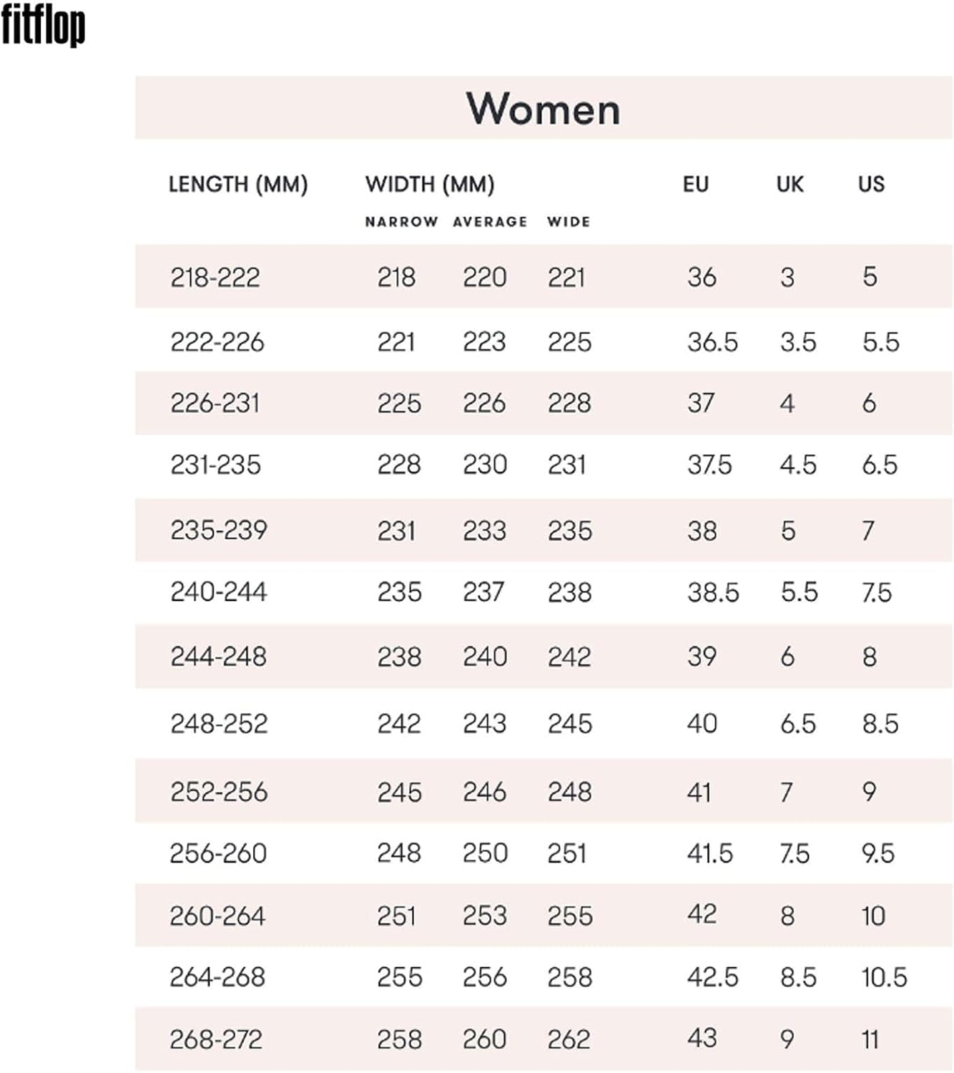Select the EU size 43 cell
954x1073 pixels.
[x=702, y=1039]
